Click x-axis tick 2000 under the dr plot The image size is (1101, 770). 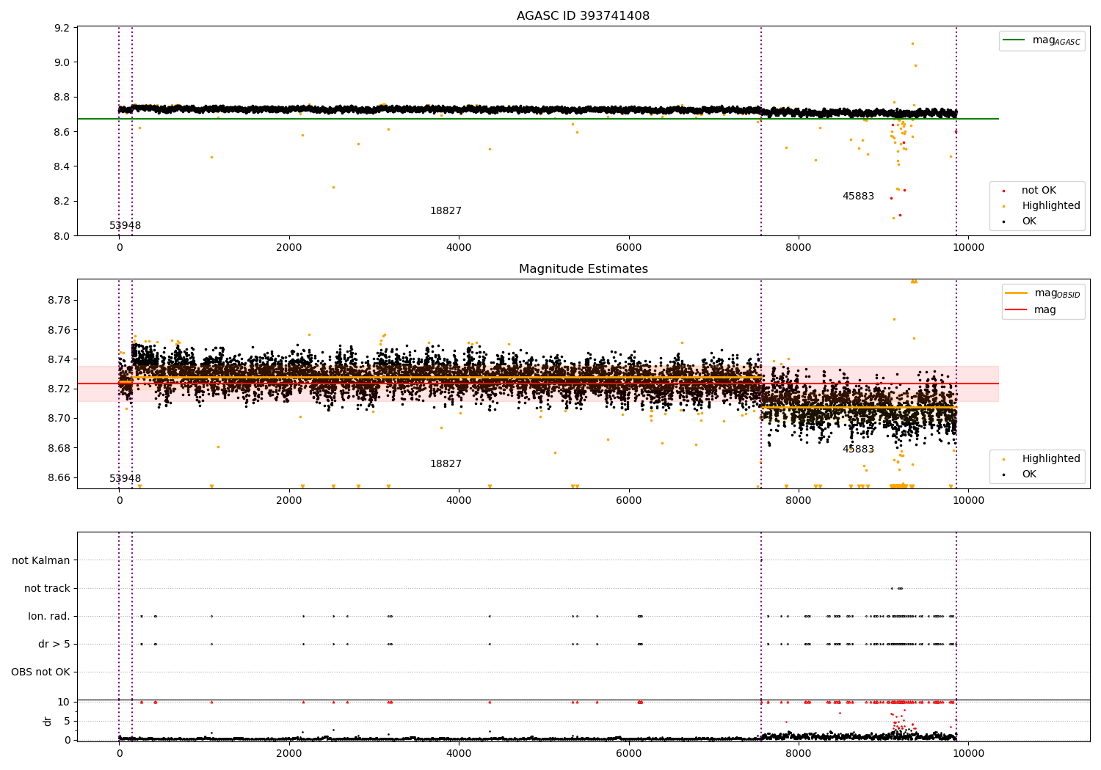(289, 754)
